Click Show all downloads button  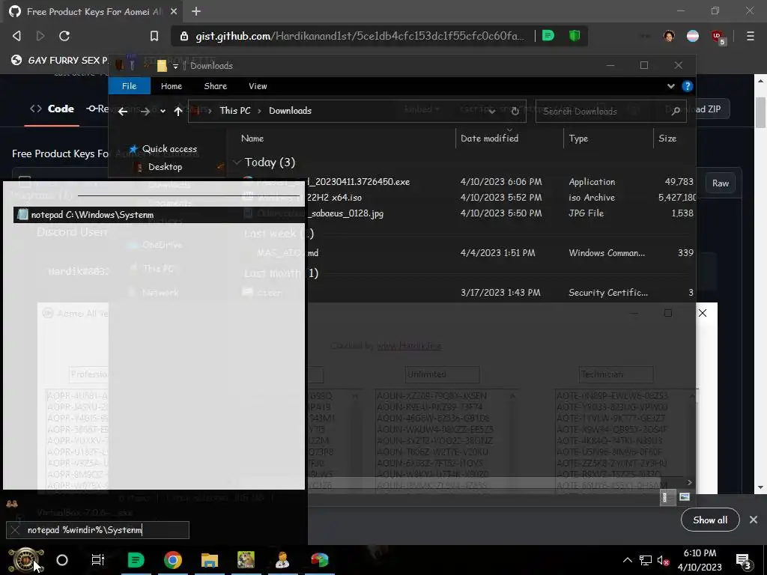(710, 520)
